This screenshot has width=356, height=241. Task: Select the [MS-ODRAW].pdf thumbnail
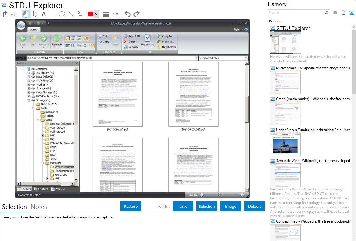[118, 94]
